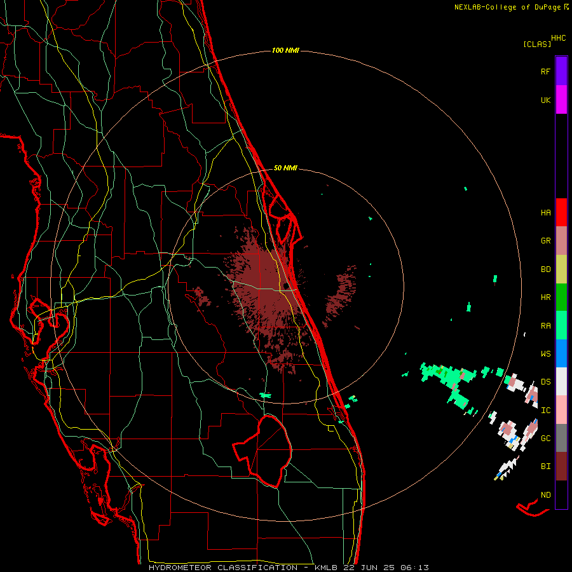Click the GC legend label
572x572 pixels.
pyautogui.click(x=545, y=439)
